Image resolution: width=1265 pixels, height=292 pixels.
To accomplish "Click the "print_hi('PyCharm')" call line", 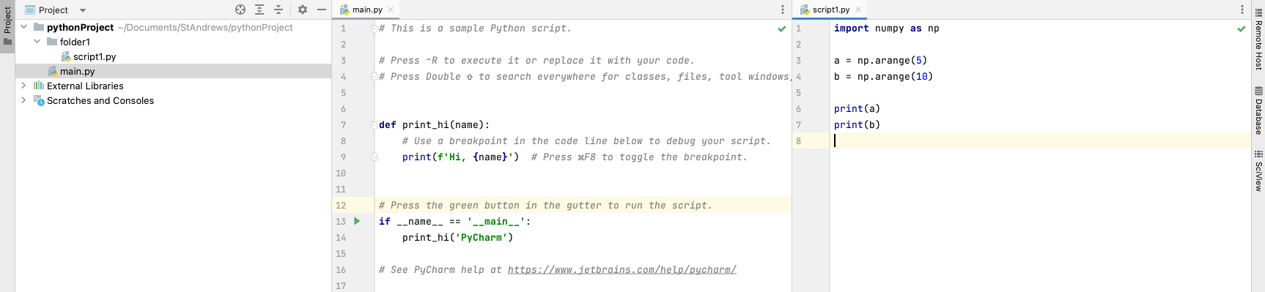I will 458,238.
